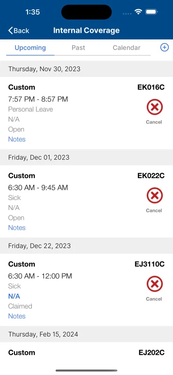Open Notes for the Dec 01 request
The height and width of the screenshot is (375, 173).
[17, 228]
